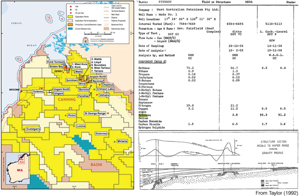299x196 pixels.
Task: Select the Chestnut gas field label
Action: (x=107, y=85)
